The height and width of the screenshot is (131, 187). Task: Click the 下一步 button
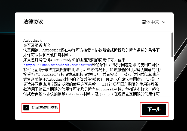coord(154,109)
